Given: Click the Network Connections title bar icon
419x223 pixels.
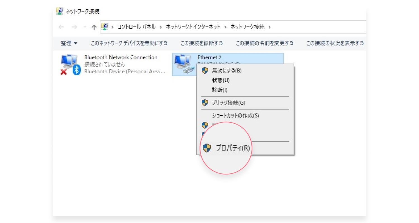Looking at the screenshot, I should click(59, 11).
